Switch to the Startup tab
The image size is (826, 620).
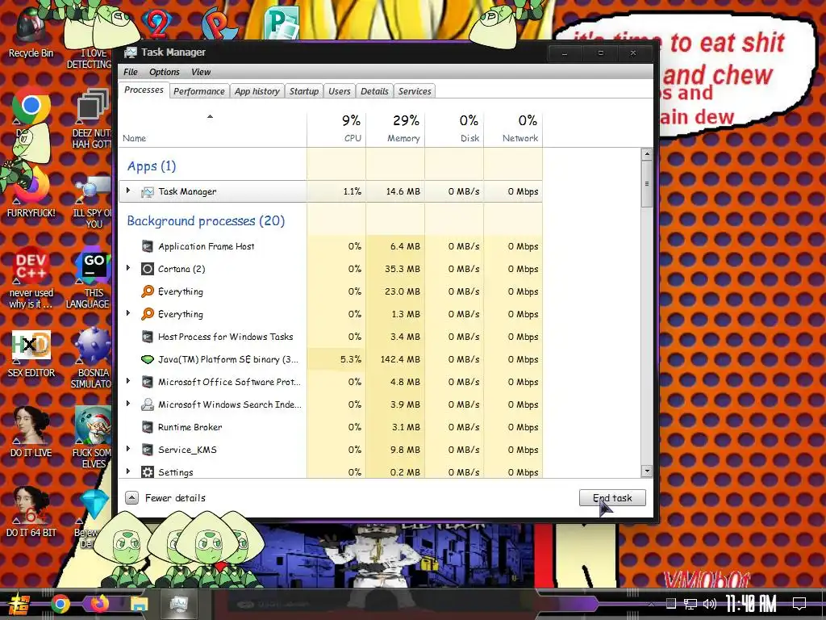click(x=304, y=91)
